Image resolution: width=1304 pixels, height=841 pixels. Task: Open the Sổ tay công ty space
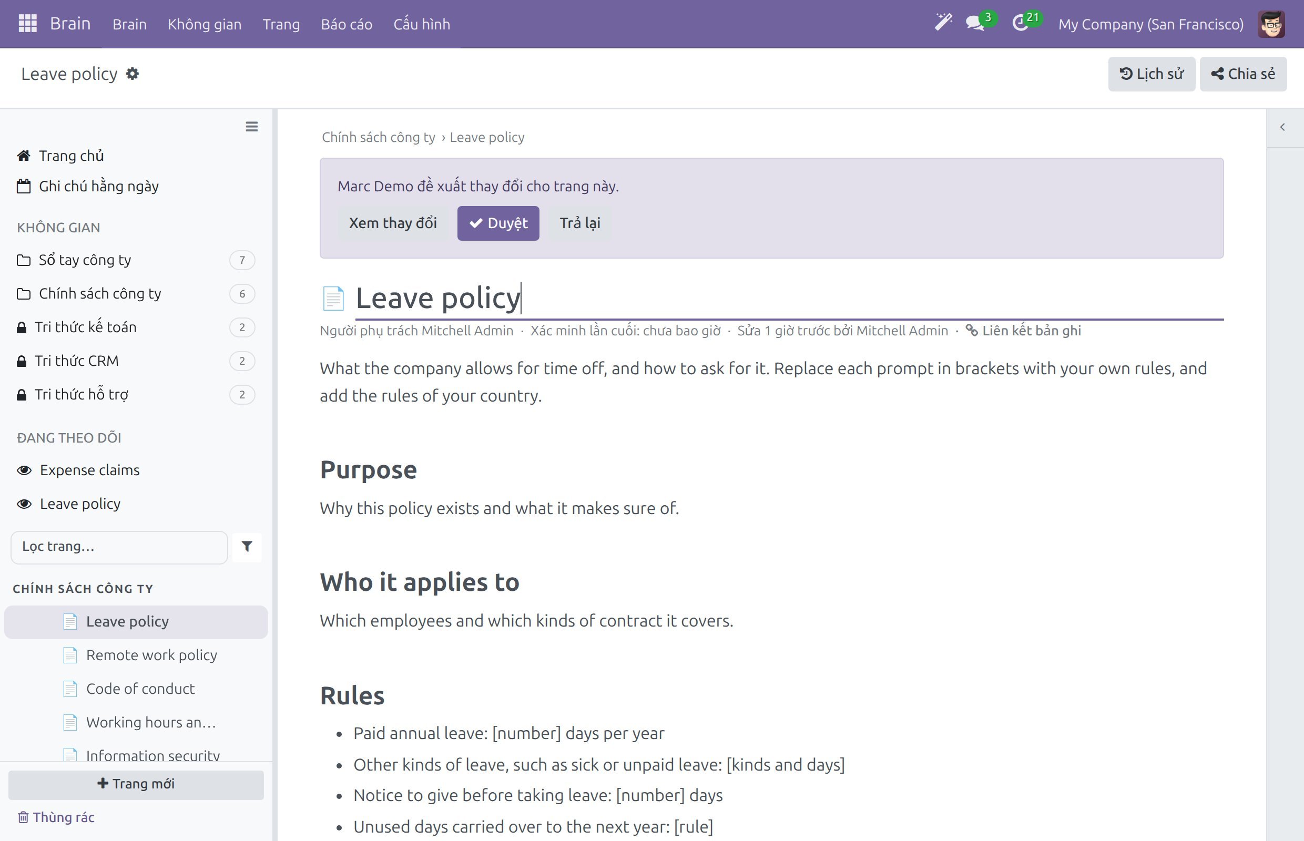tap(136, 260)
